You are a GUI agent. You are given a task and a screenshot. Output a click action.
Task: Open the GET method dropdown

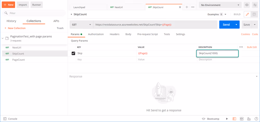(x=81, y=25)
